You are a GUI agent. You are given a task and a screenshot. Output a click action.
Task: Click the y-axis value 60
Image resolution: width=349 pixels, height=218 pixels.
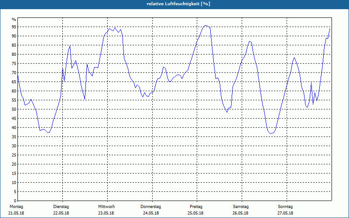14,91
